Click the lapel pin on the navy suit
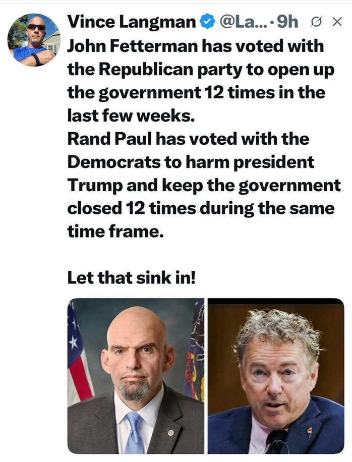 point(309,432)
